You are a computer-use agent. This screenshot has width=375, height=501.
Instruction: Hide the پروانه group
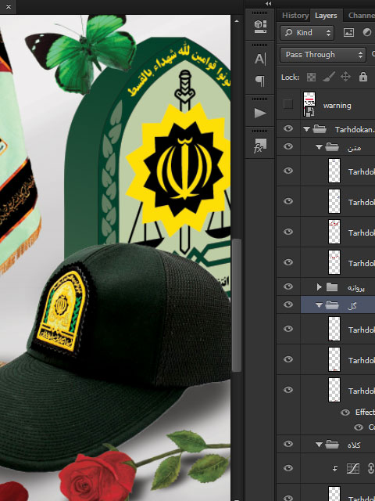[x=288, y=287]
